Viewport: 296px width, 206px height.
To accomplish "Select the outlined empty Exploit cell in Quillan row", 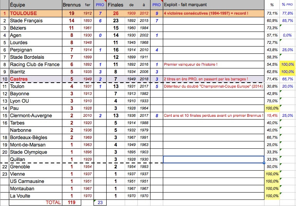I will point(214,159).
